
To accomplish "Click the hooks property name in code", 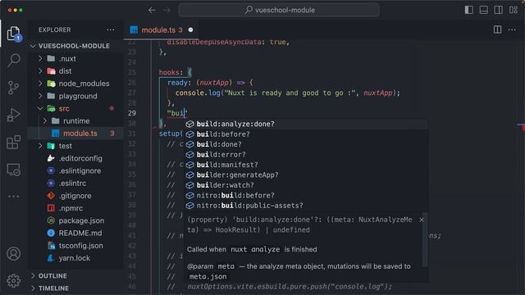I will click(x=169, y=72).
